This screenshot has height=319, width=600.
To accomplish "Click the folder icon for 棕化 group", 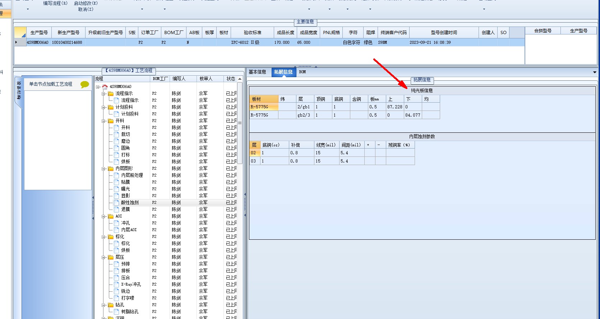I will tap(111, 236).
